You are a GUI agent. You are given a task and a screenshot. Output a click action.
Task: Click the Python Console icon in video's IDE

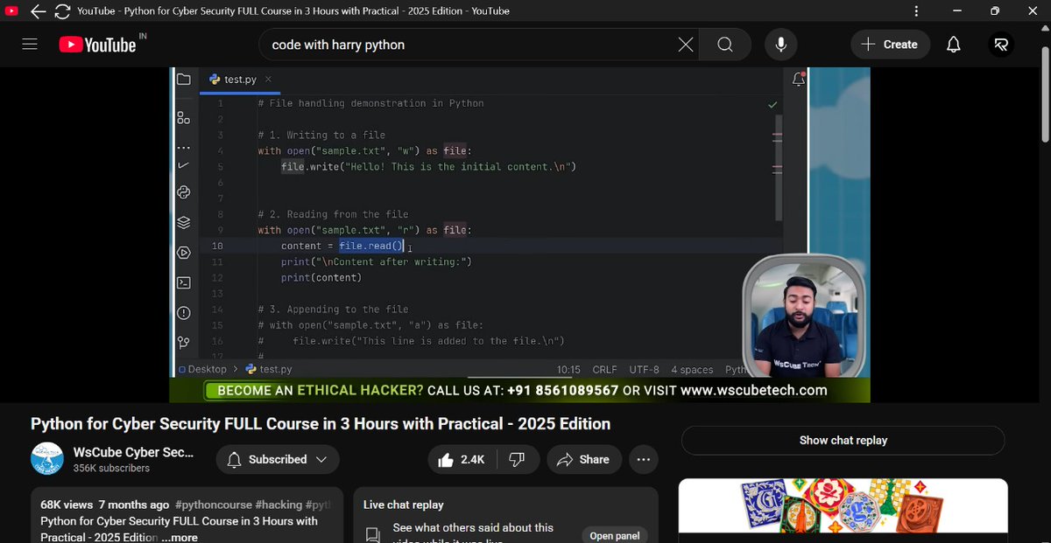pyautogui.click(x=184, y=192)
